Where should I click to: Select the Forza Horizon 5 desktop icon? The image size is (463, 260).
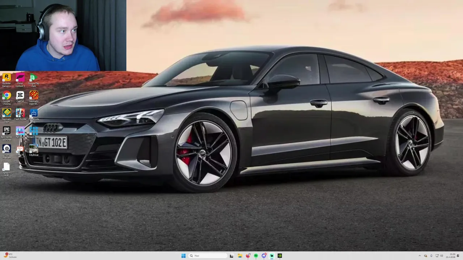pyautogui.click(x=20, y=80)
